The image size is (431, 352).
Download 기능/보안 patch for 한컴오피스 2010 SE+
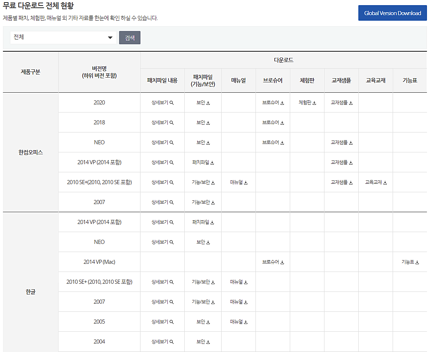coord(203,182)
